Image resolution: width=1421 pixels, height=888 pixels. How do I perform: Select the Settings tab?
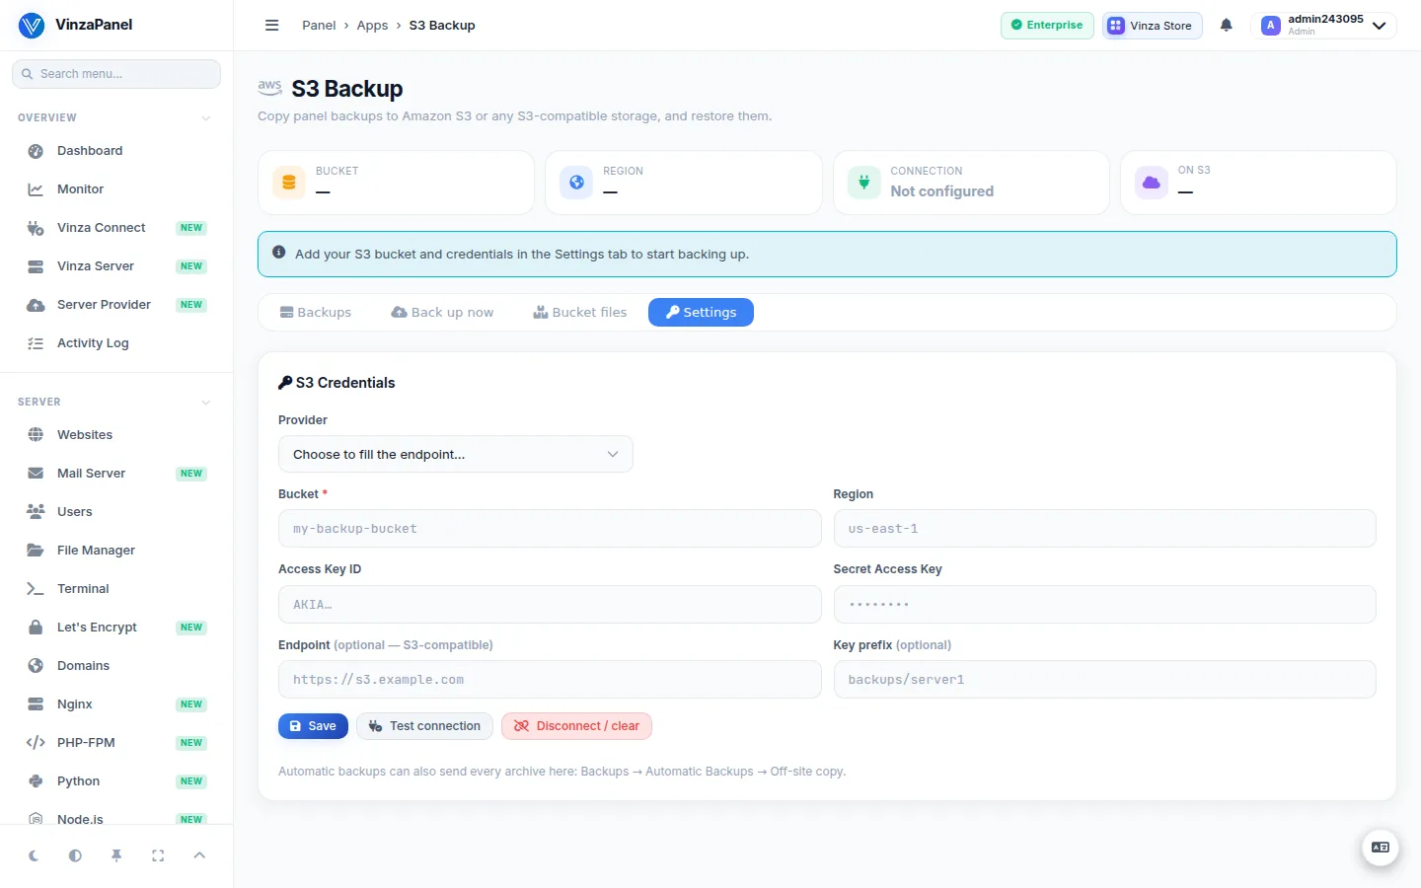tap(701, 313)
